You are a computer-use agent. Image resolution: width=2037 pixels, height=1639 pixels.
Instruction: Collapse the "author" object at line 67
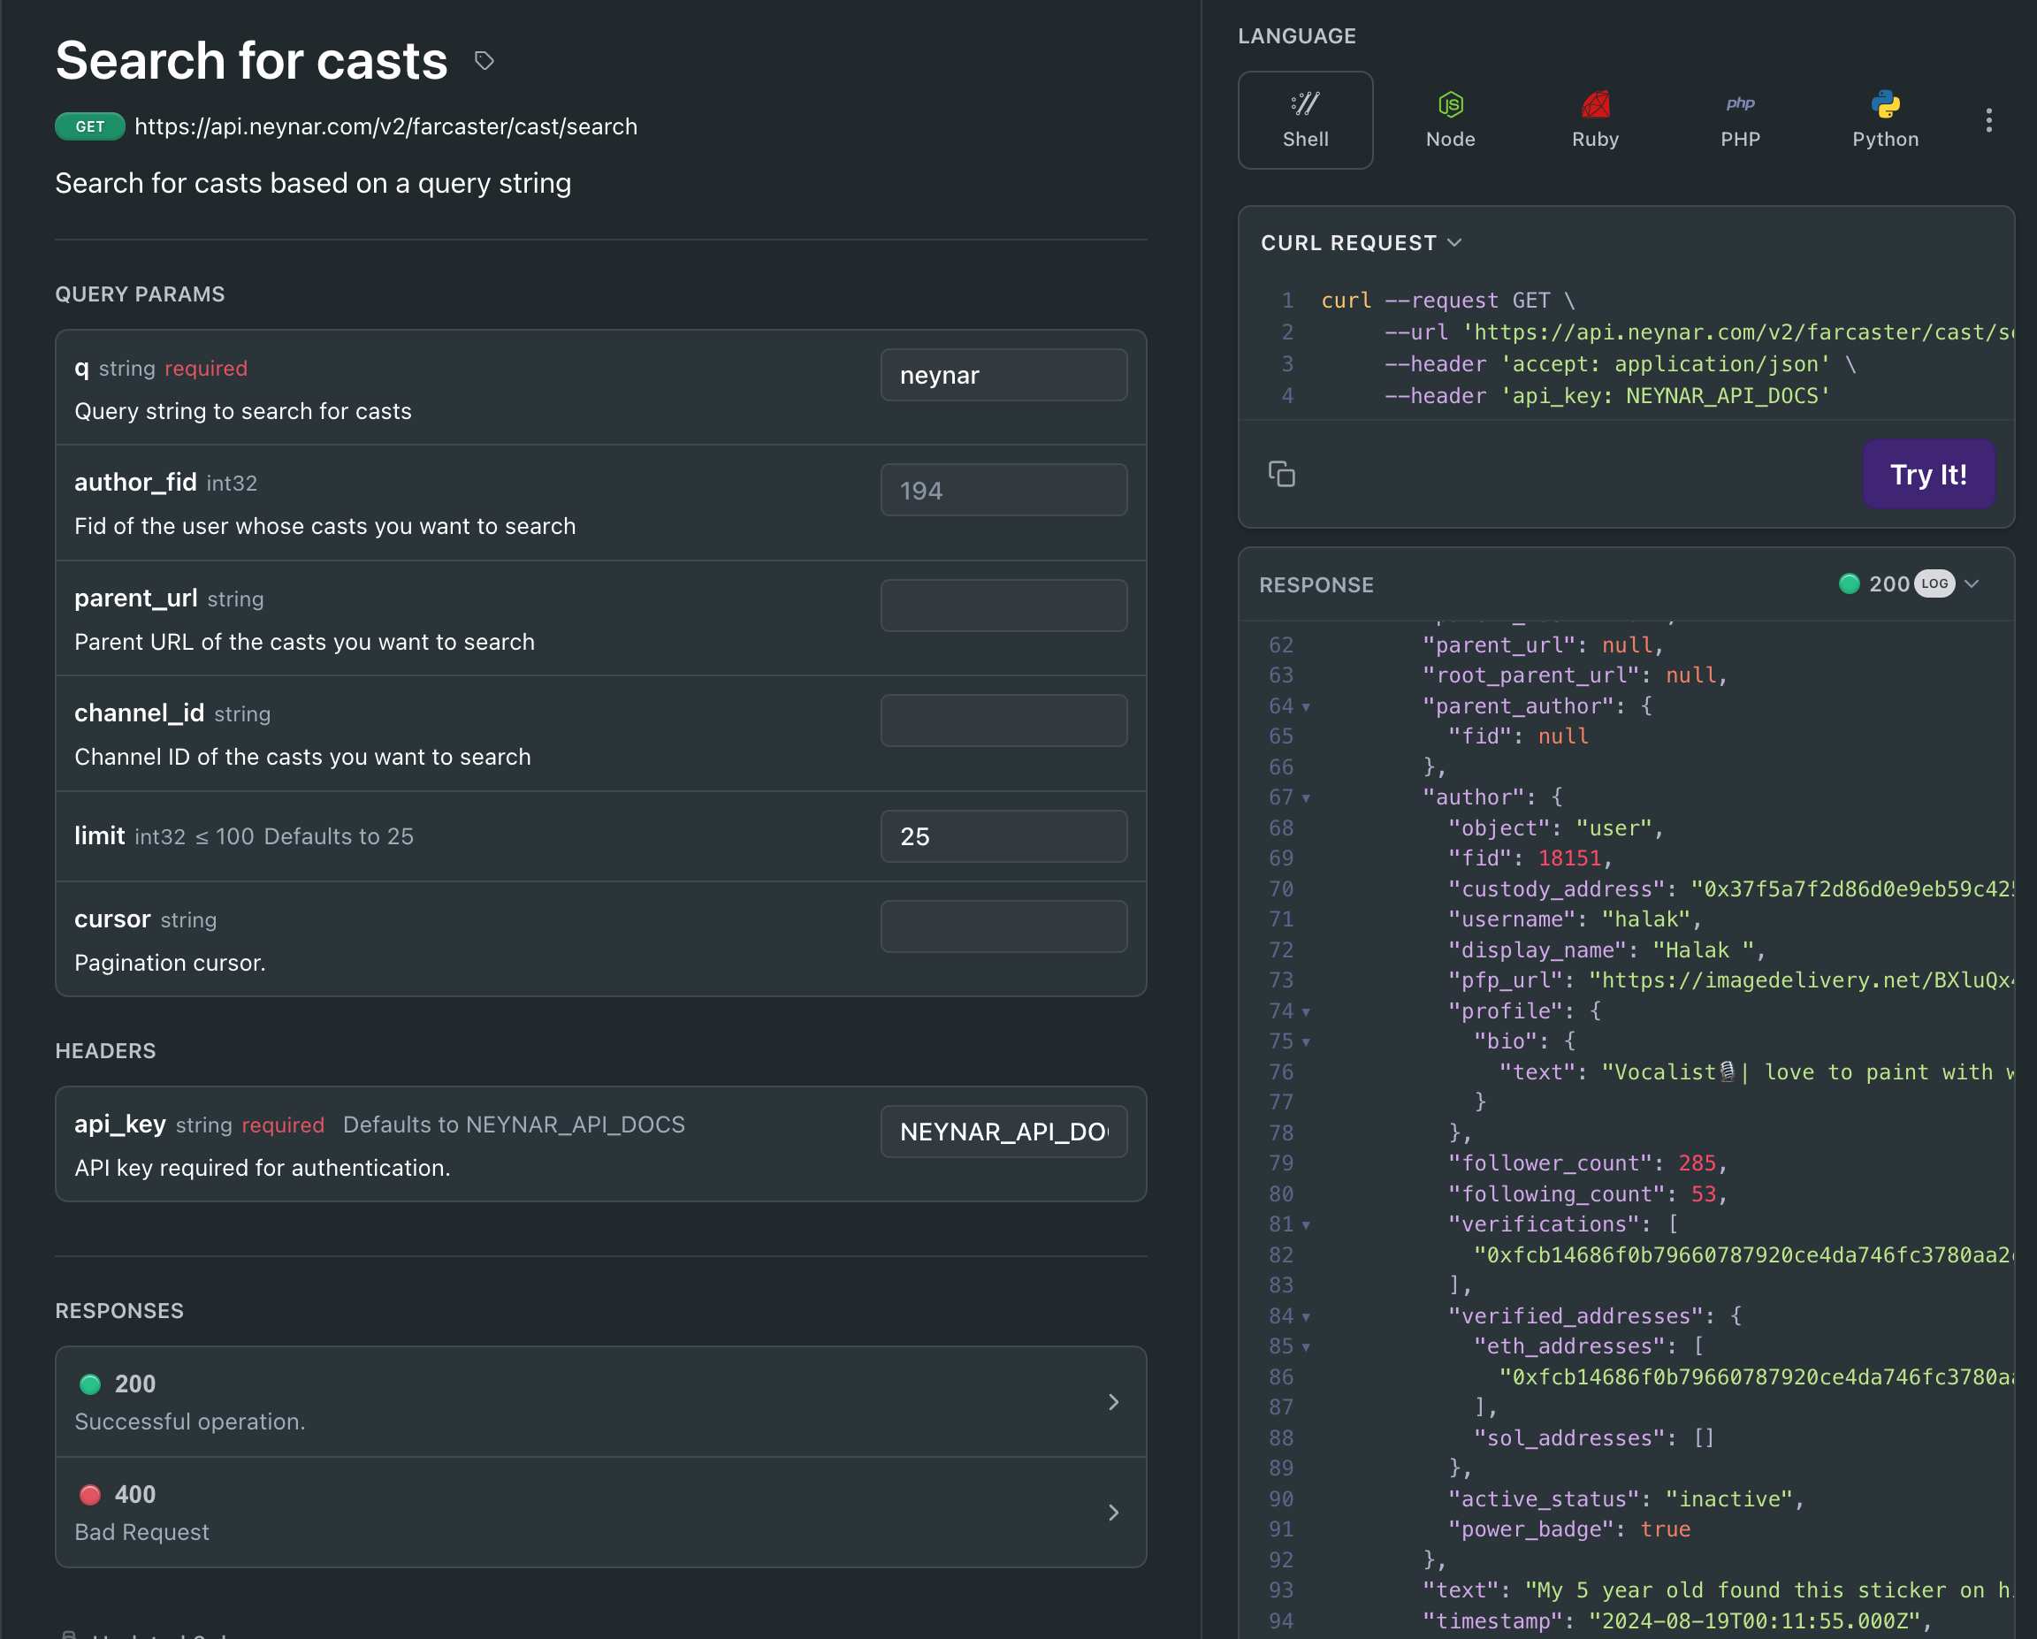click(x=1306, y=798)
